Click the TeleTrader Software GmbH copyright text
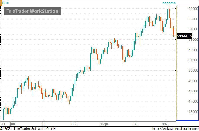Screen dimensions: 199x131 28,129
